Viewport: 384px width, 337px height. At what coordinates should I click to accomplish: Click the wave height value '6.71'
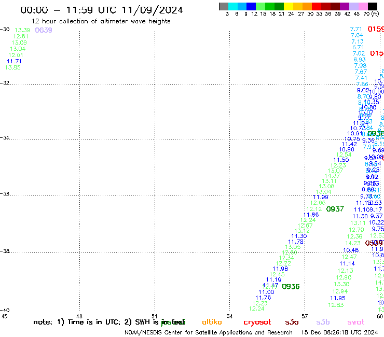[x=358, y=48]
